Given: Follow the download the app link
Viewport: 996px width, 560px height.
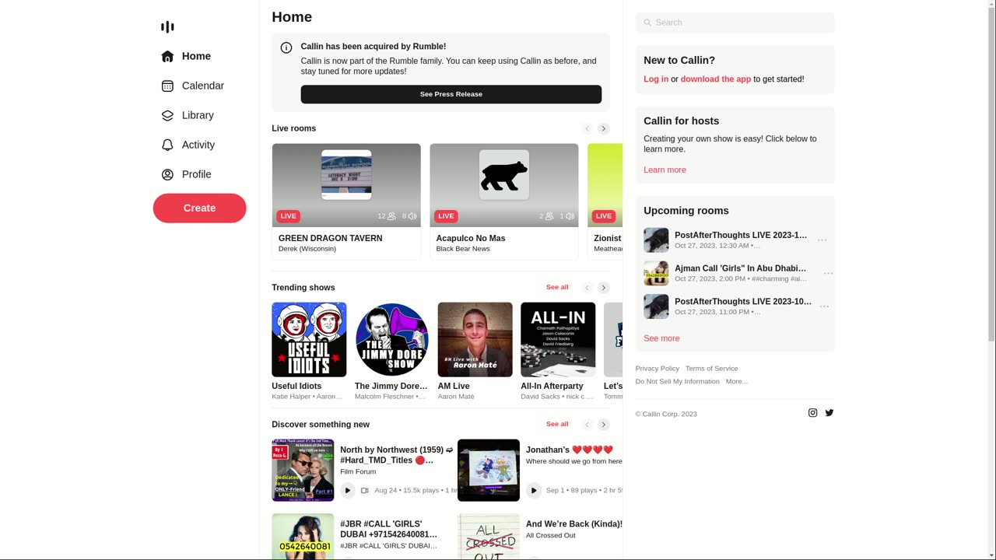Looking at the screenshot, I should 716,79.
